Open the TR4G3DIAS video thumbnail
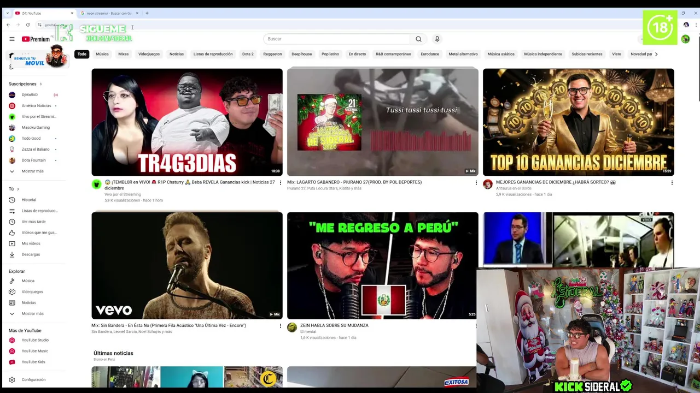 click(187, 122)
